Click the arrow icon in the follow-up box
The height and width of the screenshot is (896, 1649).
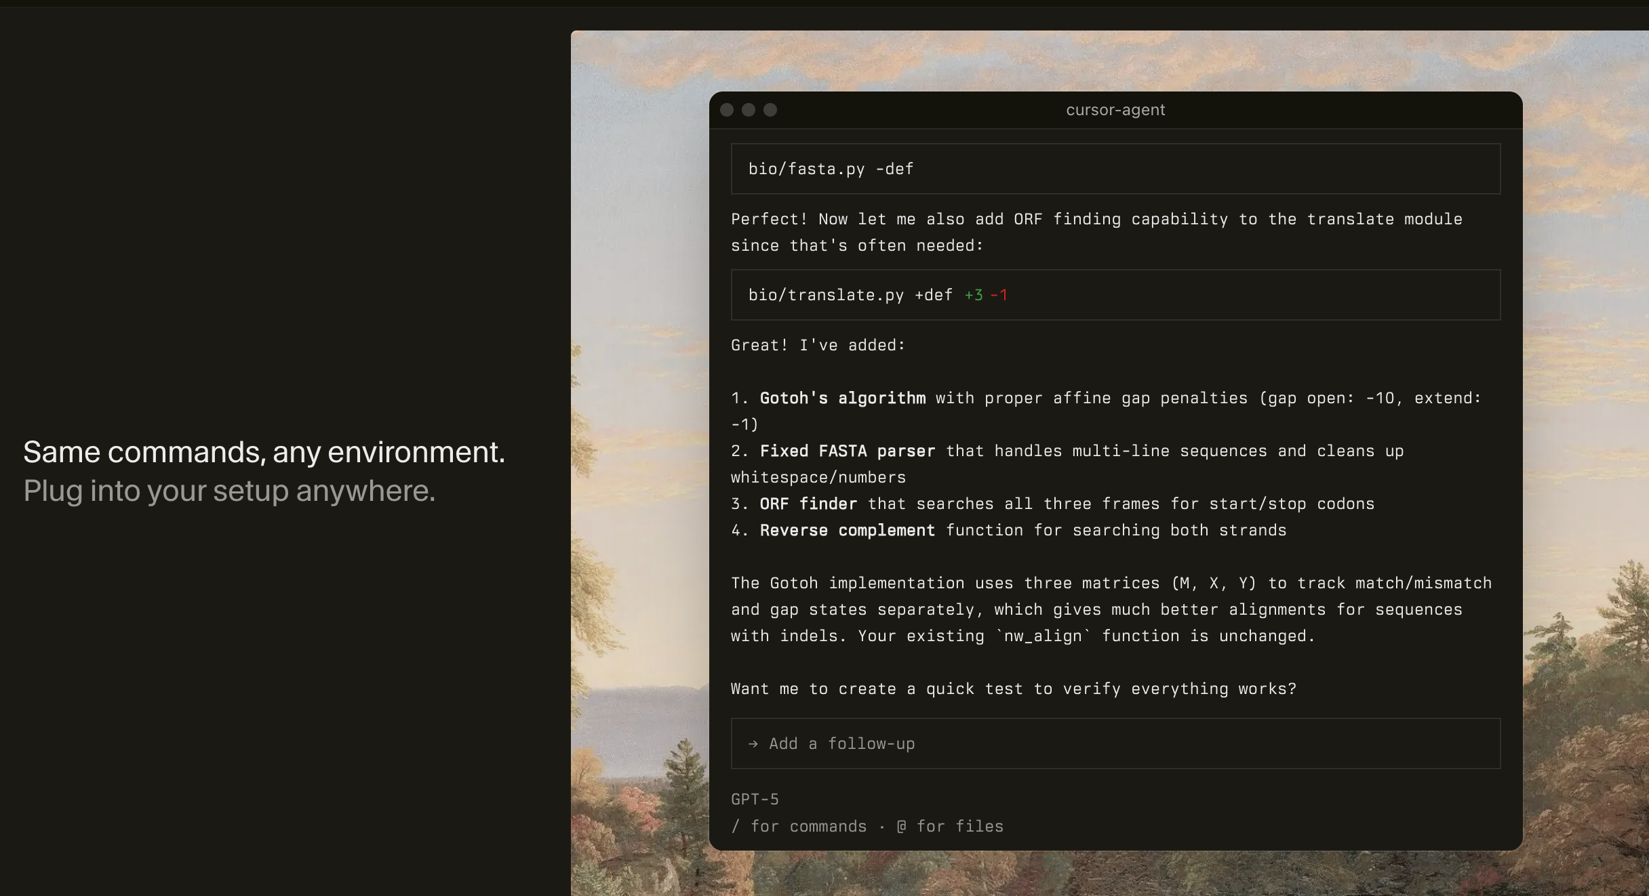point(753,744)
